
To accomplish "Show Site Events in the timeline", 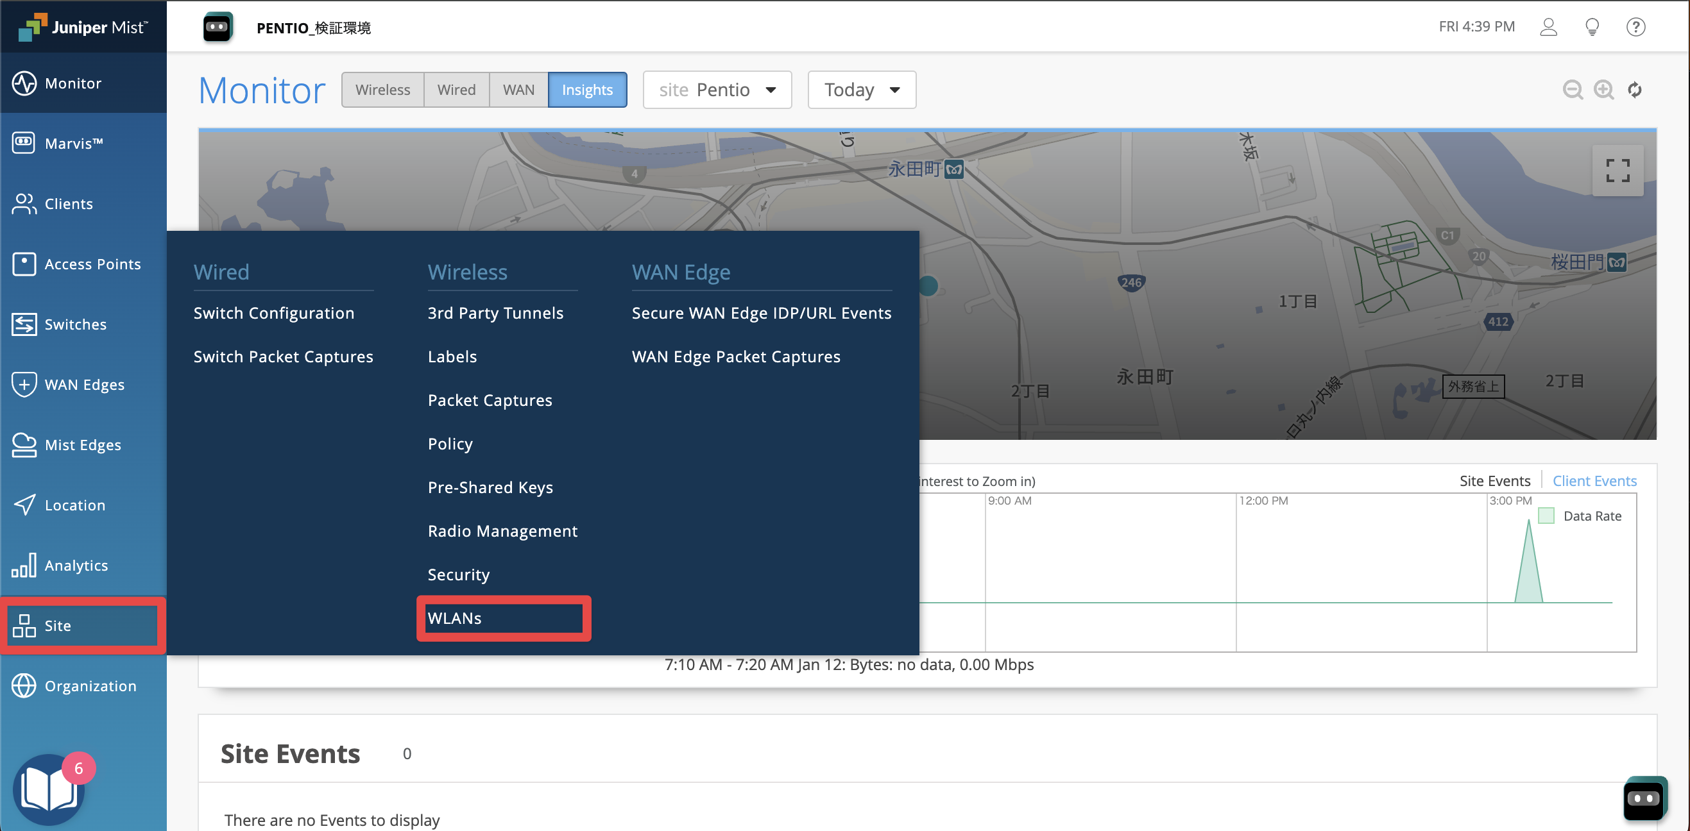I will coord(1494,481).
